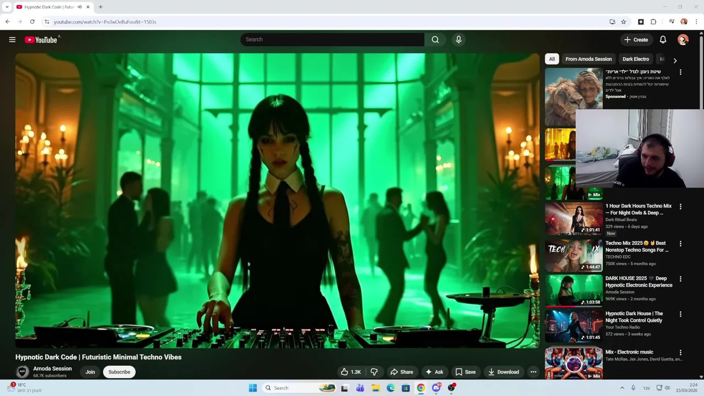
Task: Click the Windows taskbar search box
Action: (x=300, y=388)
